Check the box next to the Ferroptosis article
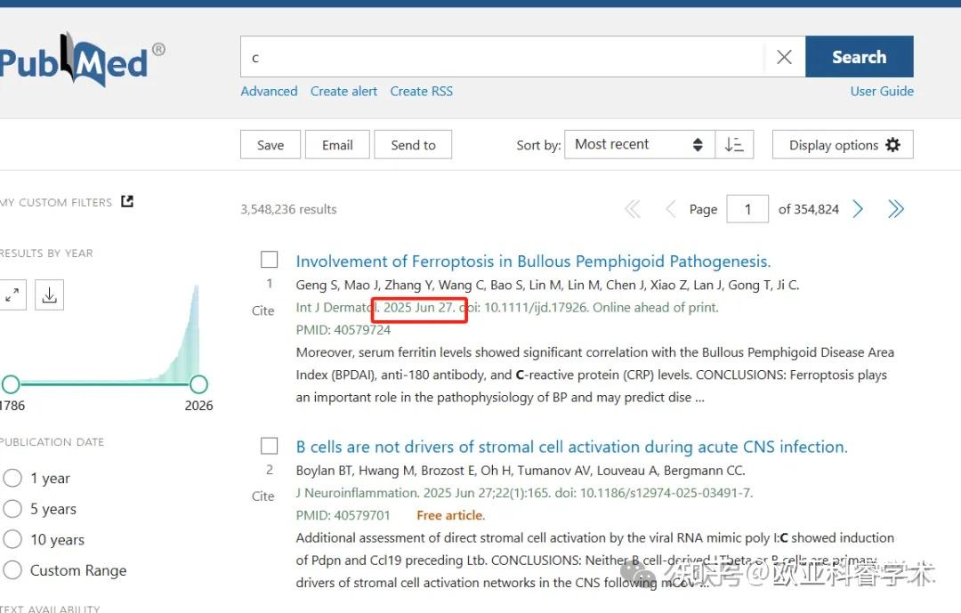961x613 pixels. [x=269, y=259]
